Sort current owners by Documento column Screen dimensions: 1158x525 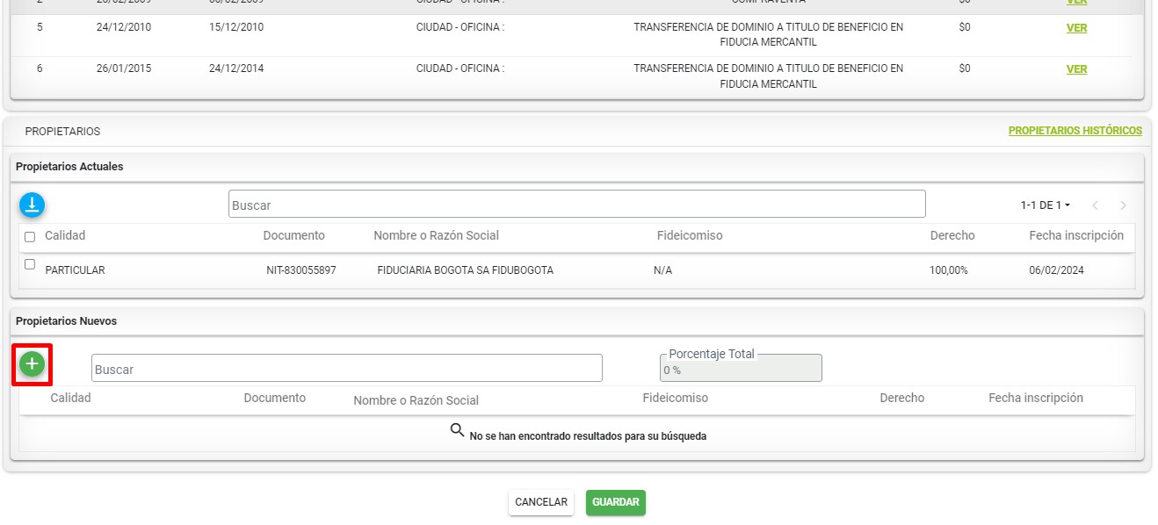click(x=293, y=235)
